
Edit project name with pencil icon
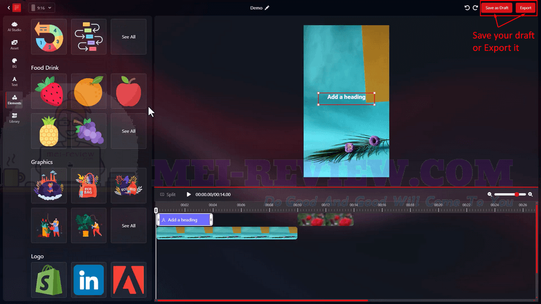click(x=267, y=7)
